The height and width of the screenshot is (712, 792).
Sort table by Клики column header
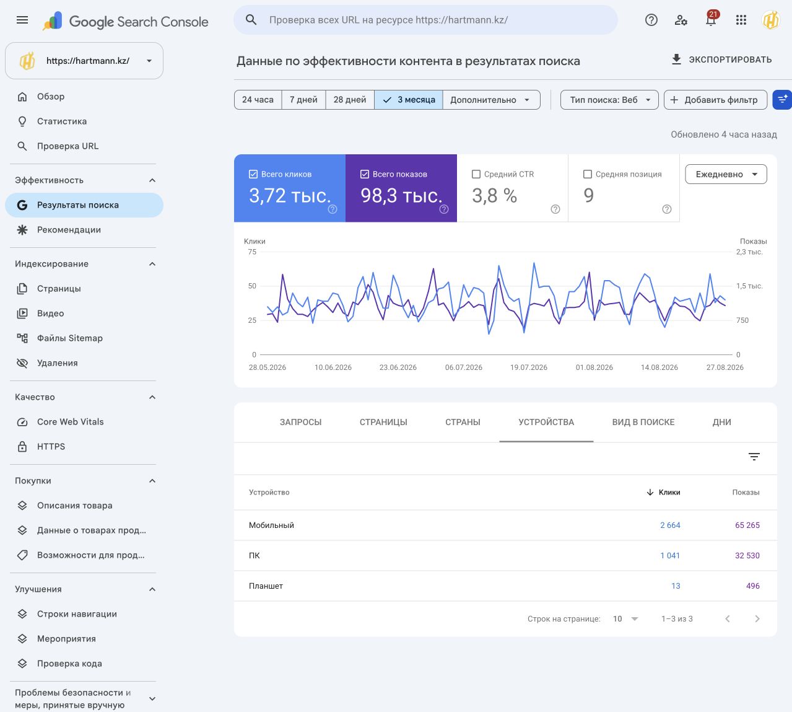pos(663,492)
